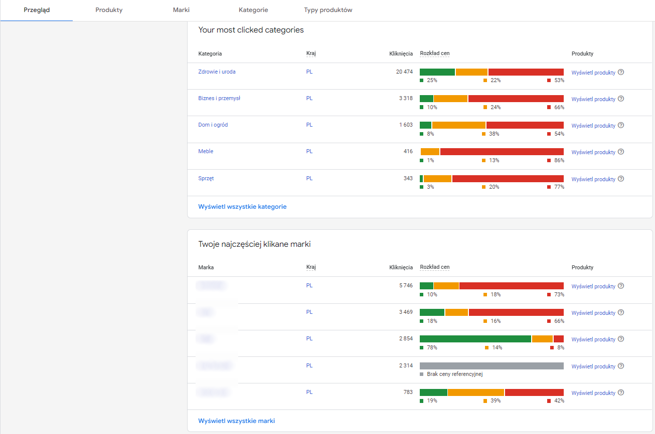This screenshot has height=434, width=655.
Task: Open the Biznes i przemysł category
Action: click(x=219, y=98)
